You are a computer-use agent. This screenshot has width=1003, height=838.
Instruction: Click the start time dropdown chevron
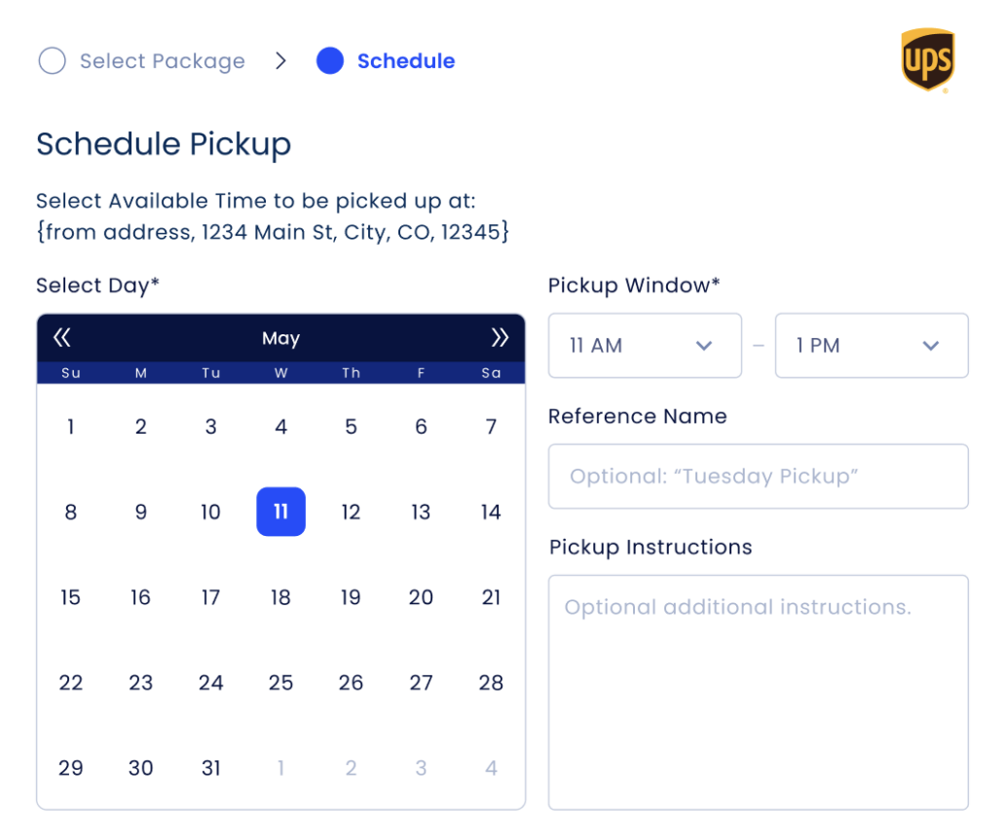pyautogui.click(x=703, y=346)
